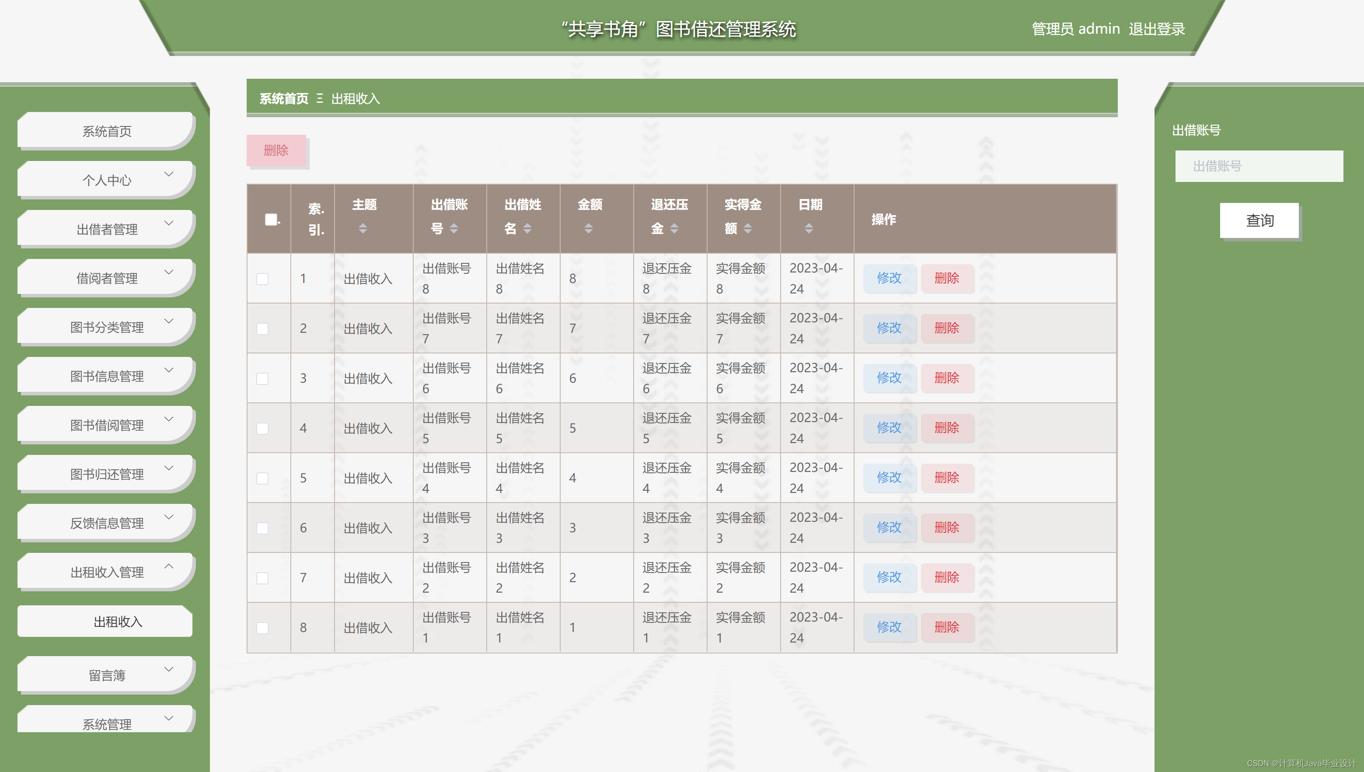Sort table by 主题 column arrows
Screen dimensions: 1364x772
[363, 228]
